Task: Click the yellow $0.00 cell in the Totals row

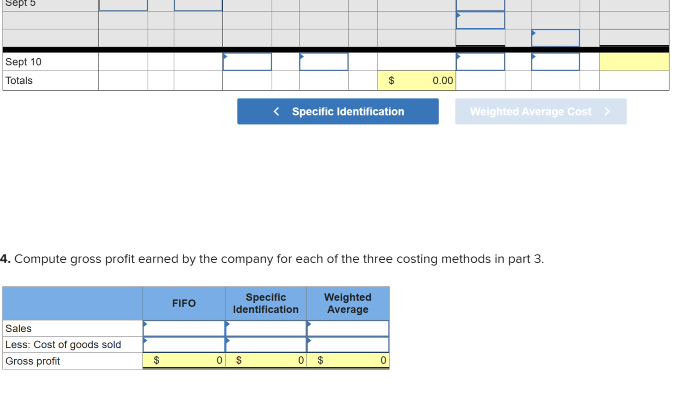Action: pyautogui.click(x=416, y=80)
